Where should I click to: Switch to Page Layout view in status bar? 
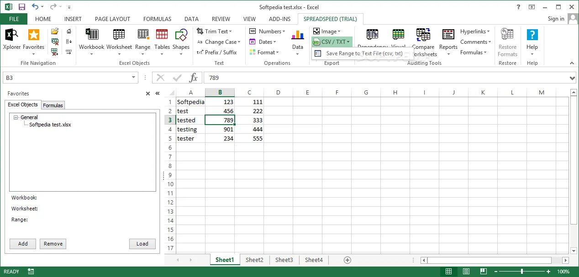click(465, 272)
